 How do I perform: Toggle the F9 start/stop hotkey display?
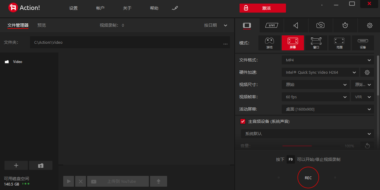click(291, 159)
